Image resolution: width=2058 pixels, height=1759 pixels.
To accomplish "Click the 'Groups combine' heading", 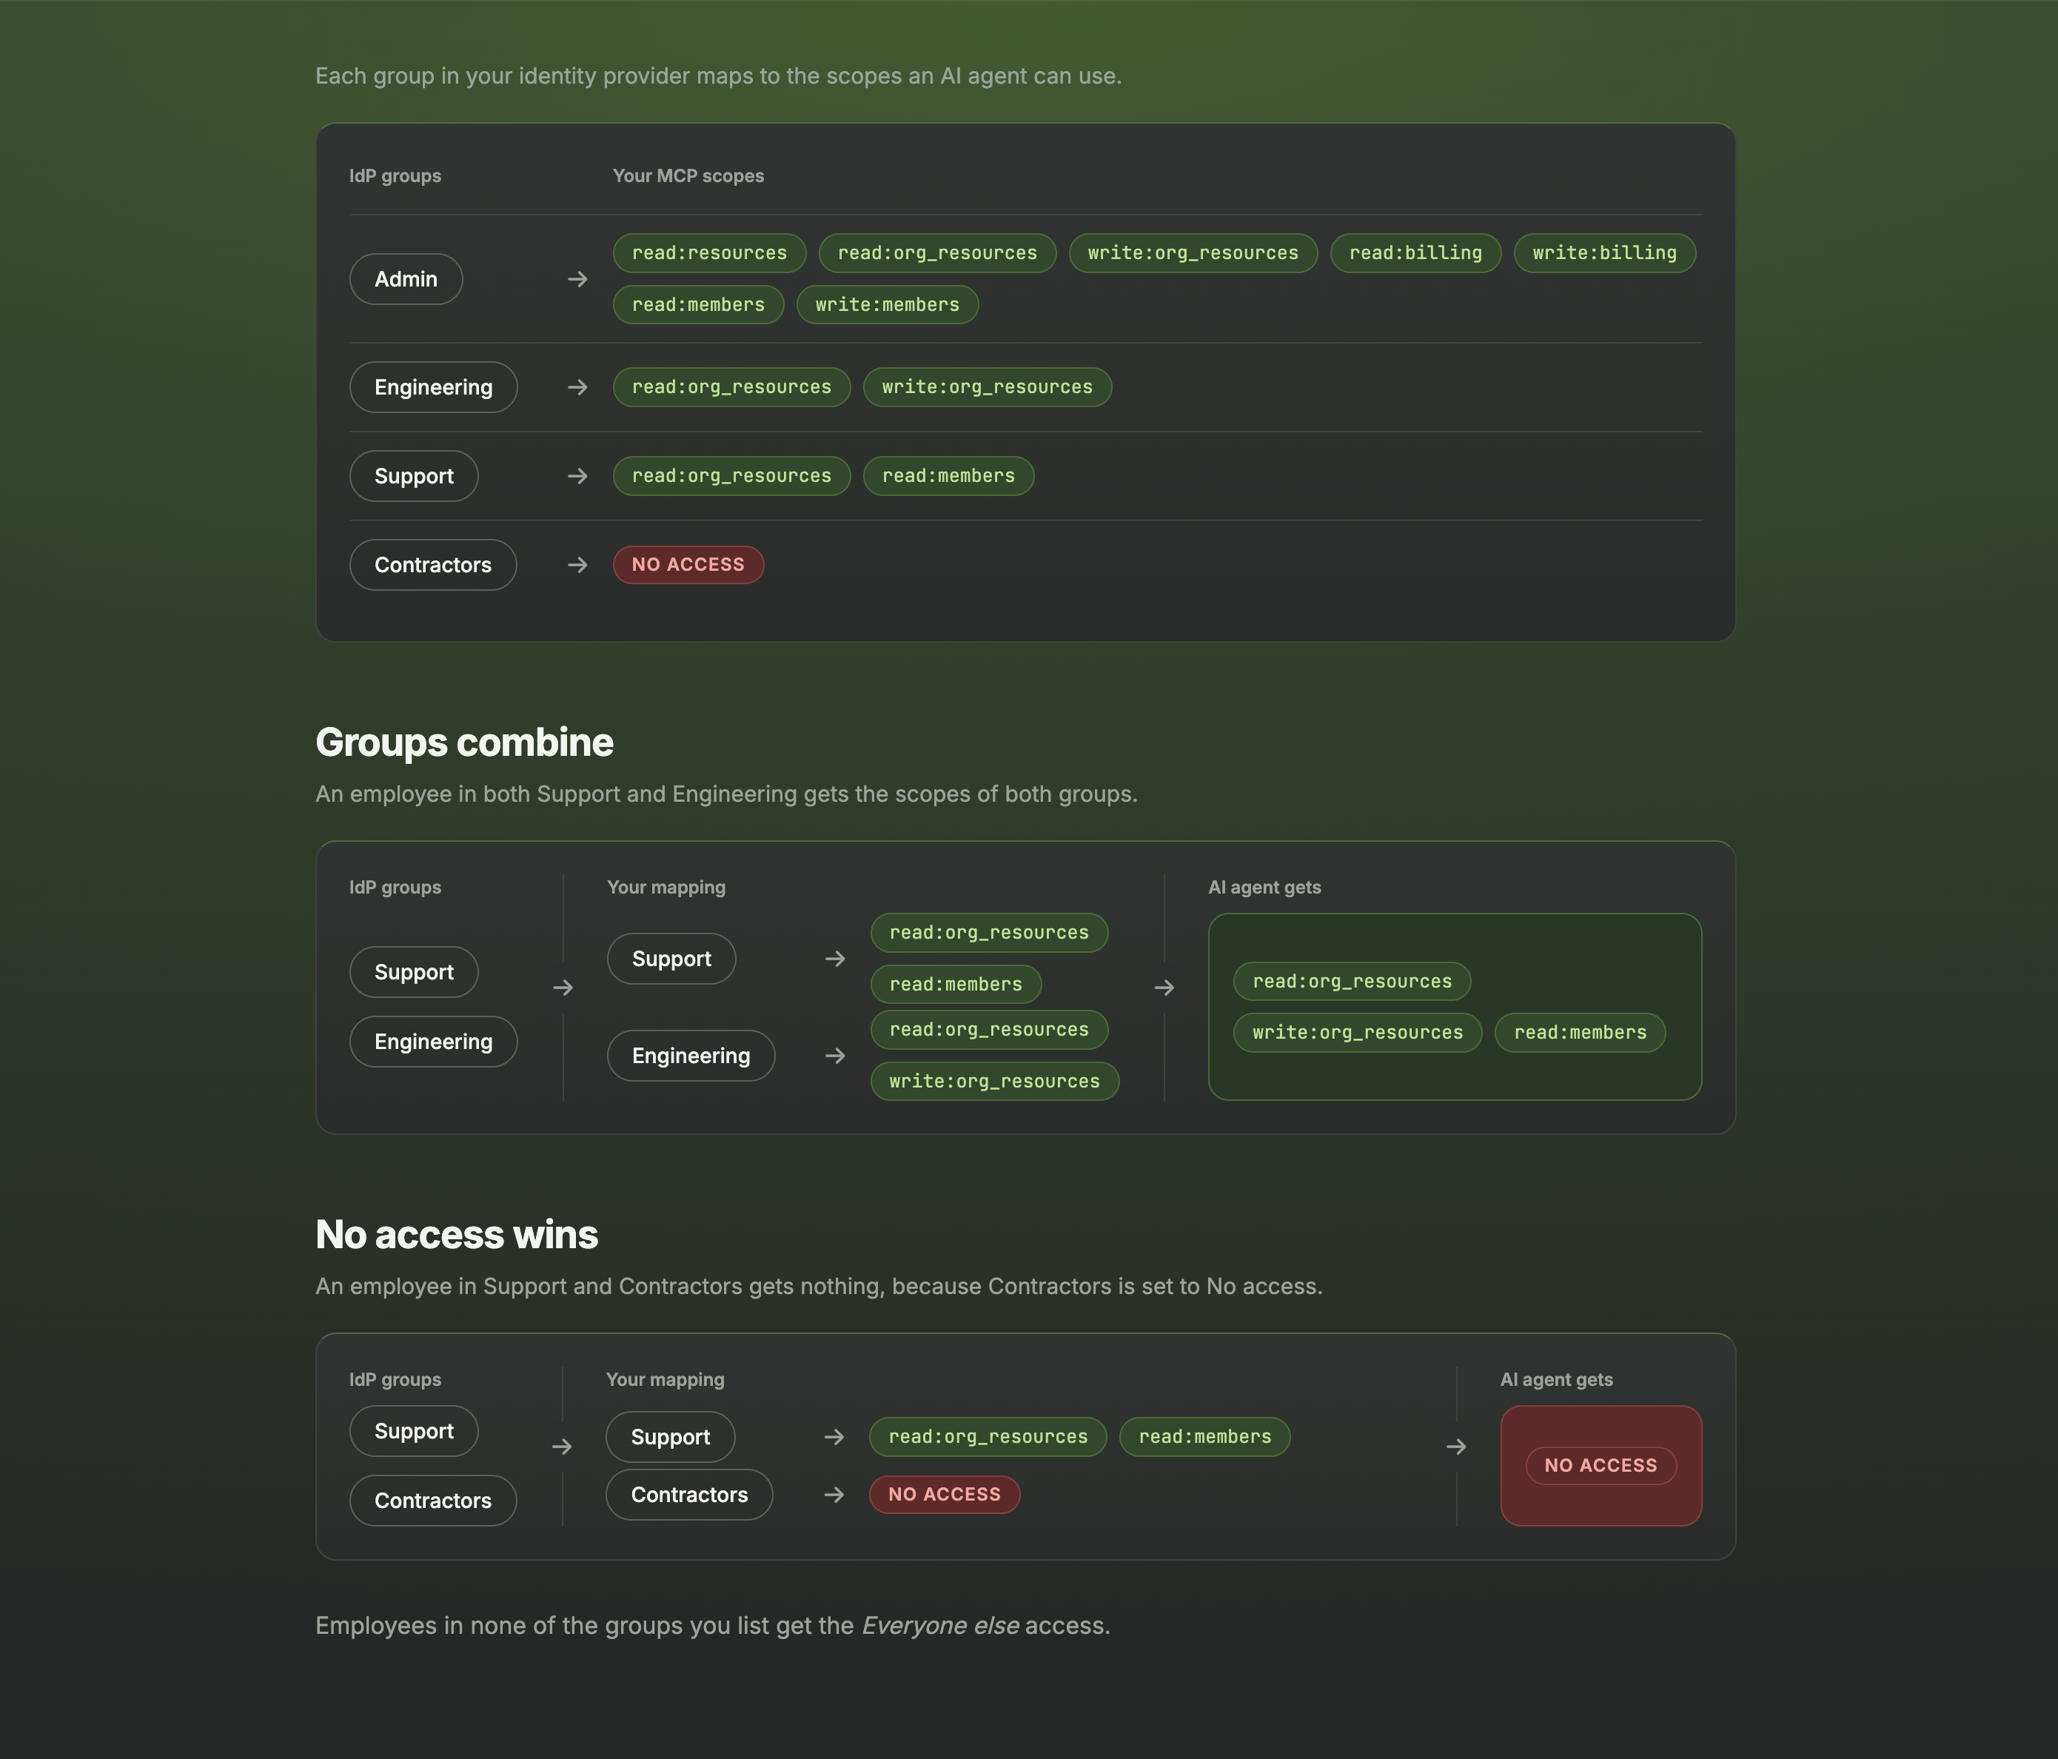I will tap(464, 743).
